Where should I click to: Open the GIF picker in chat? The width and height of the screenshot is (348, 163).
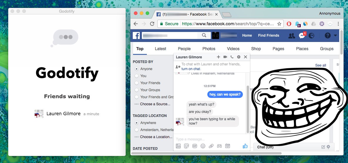coord(195,146)
